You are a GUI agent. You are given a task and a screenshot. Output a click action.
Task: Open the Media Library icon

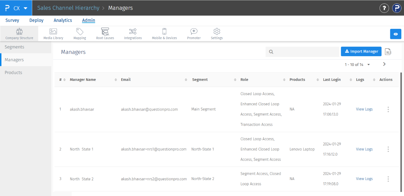pyautogui.click(x=53, y=31)
